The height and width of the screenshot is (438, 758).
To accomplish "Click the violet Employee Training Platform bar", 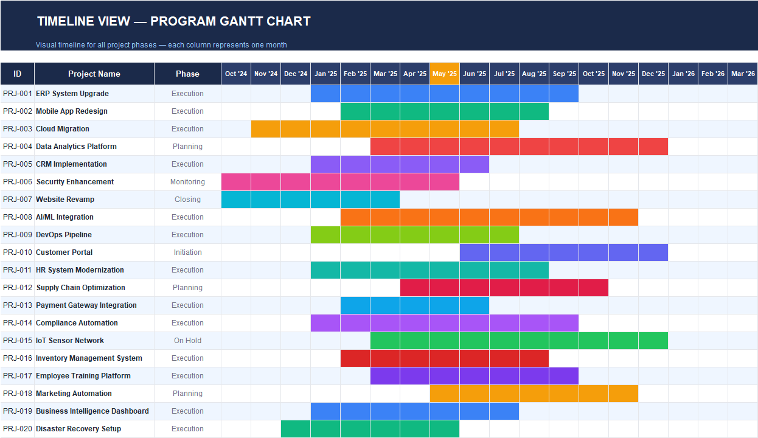I will click(x=475, y=376).
